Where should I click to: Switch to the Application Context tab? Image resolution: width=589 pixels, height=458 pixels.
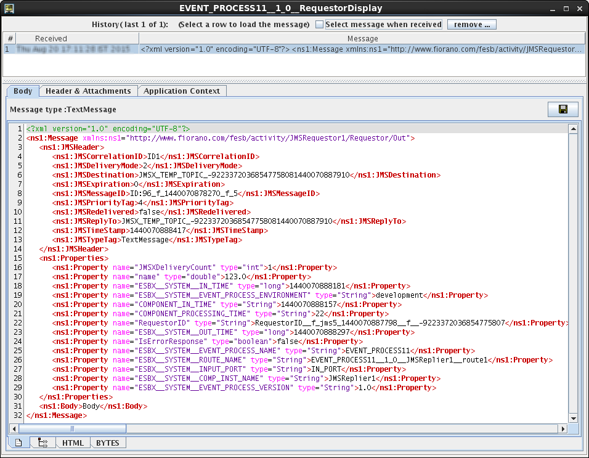[x=182, y=91]
